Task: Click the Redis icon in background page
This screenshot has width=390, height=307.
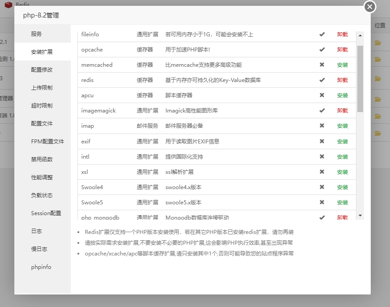Action: pyautogui.click(x=9, y=4)
